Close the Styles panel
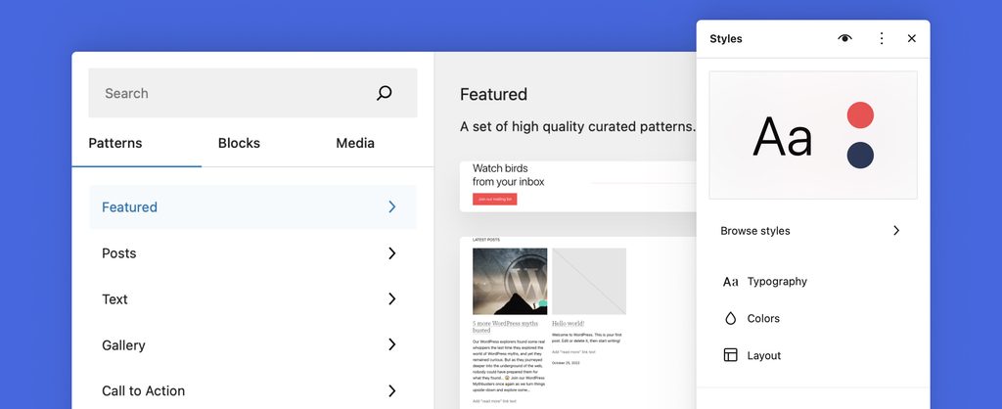 click(x=912, y=38)
